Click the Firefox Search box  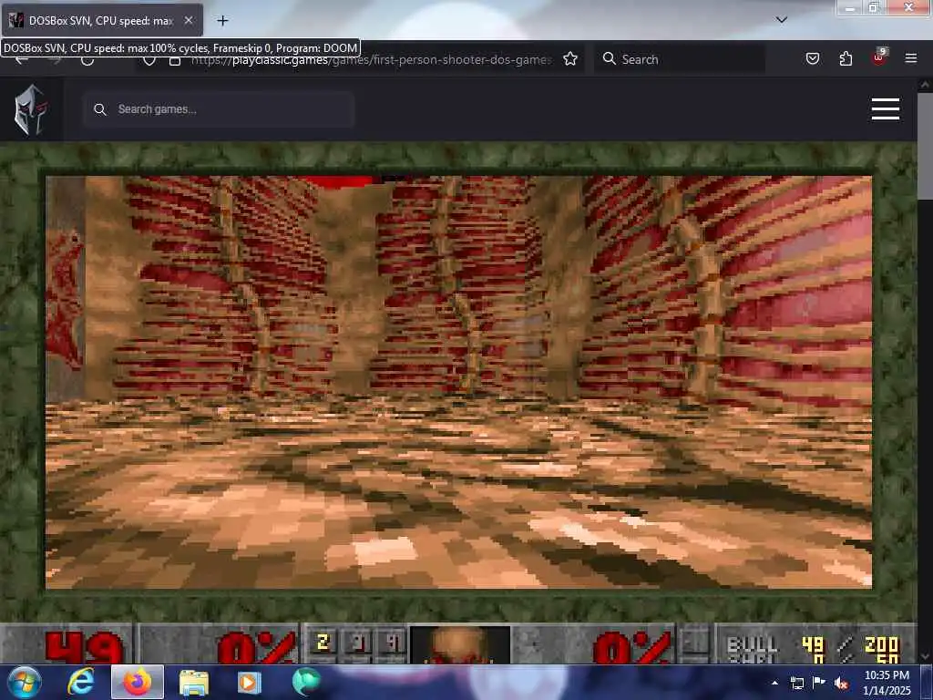680,59
